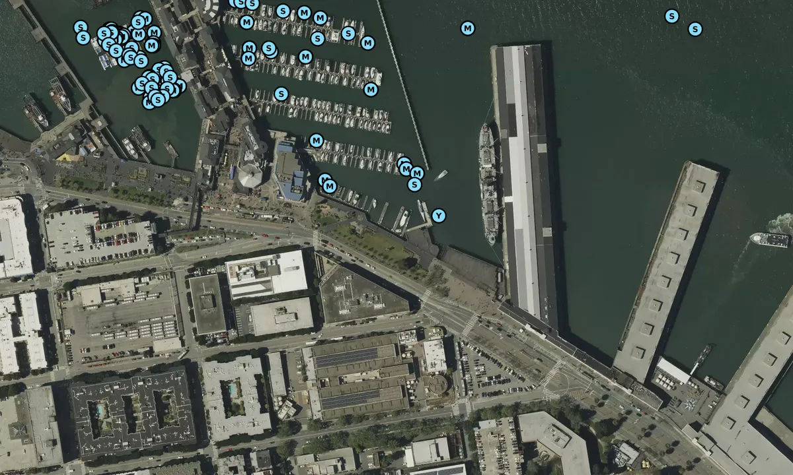Click the rightmost M marker near the breakwater tip

tap(416, 173)
